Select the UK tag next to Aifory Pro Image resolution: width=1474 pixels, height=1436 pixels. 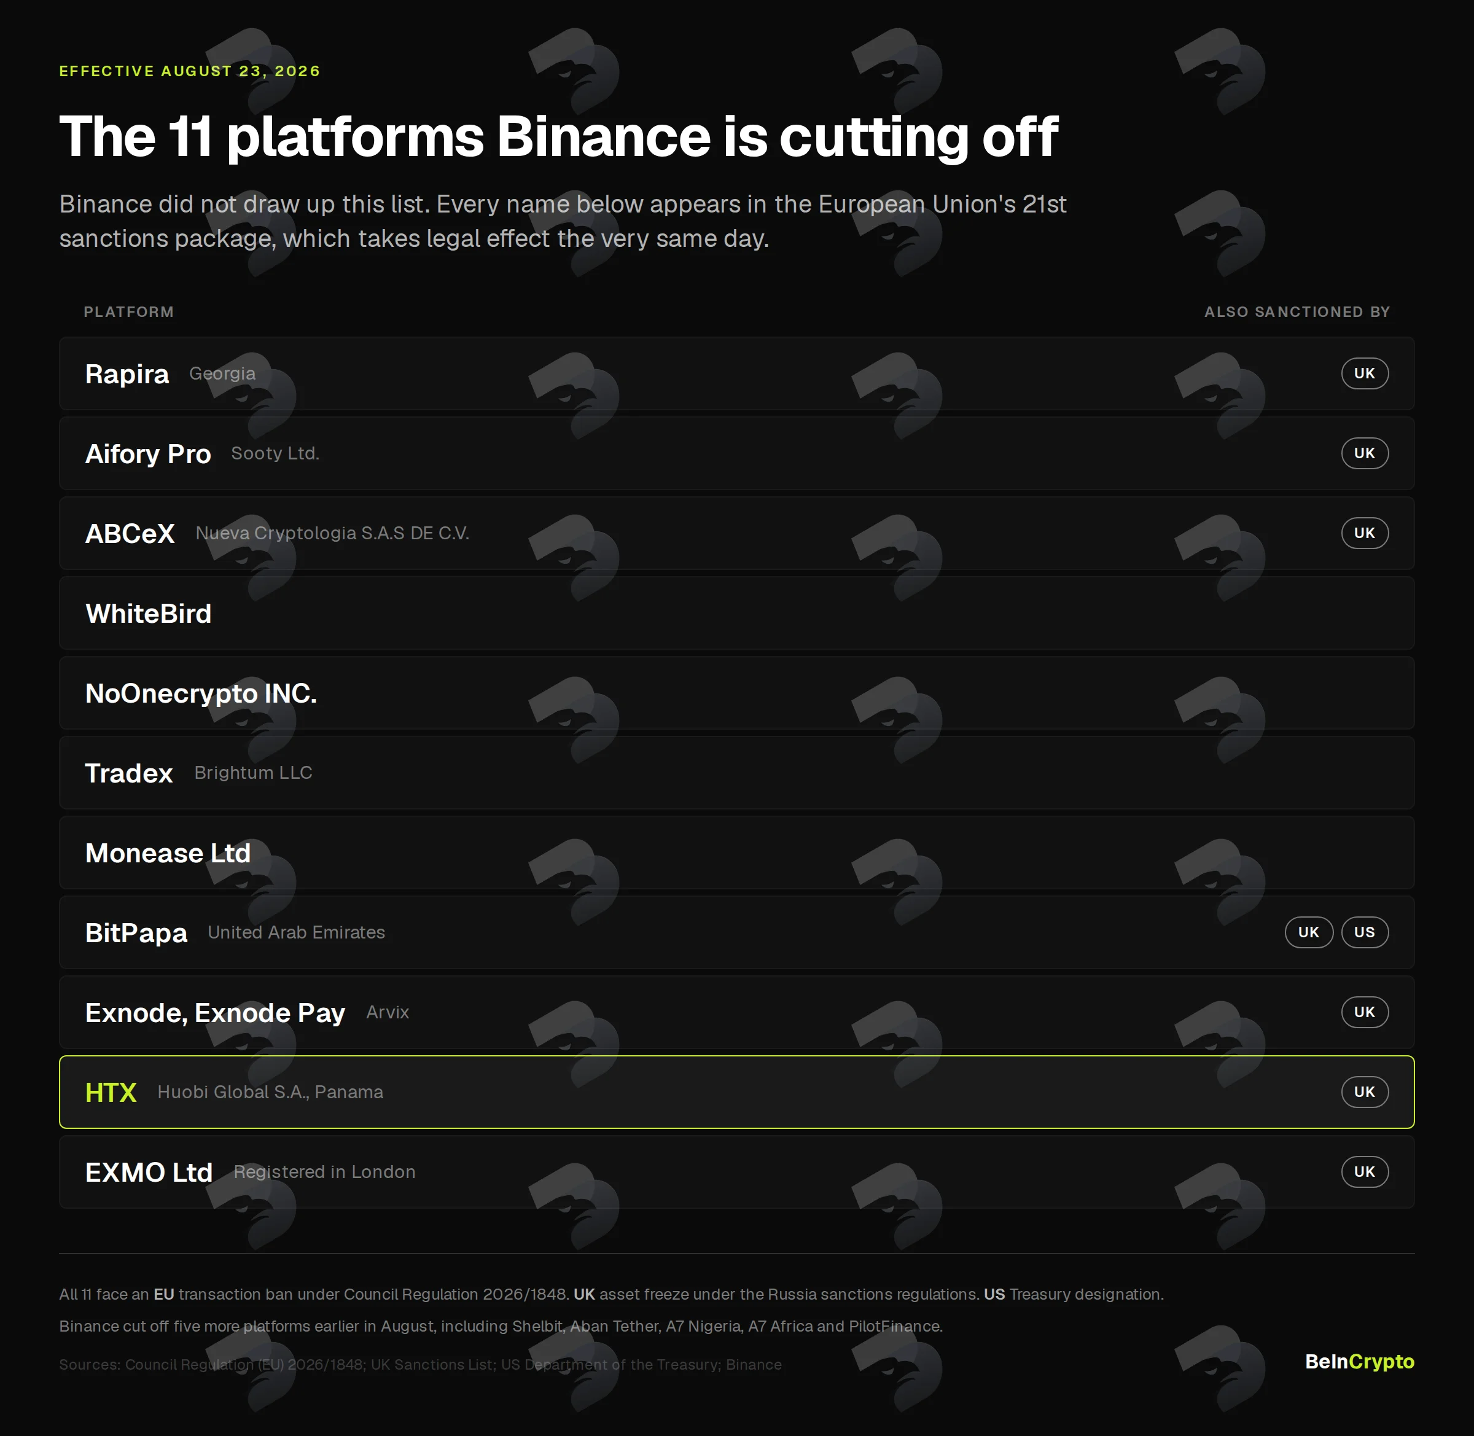tap(1364, 453)
